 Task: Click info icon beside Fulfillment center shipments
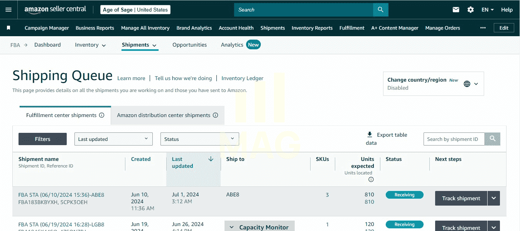tap(102, 115)
